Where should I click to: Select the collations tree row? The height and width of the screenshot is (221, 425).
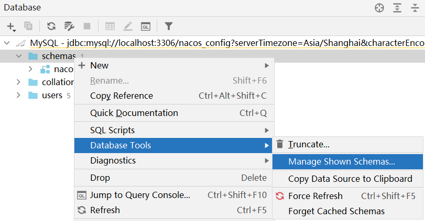[x=37, y=82]
